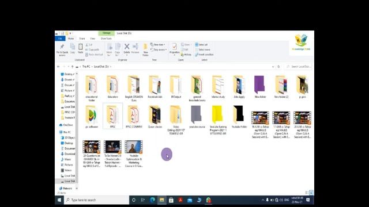Image resolution: width=369 pixels, height=207 pixels.
Task: Open Adobe Acrobat from taskbar
Action: tap(180, 200)
